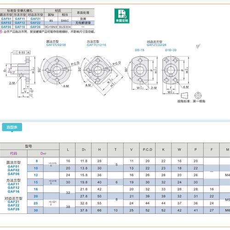Select GAF26 in the material table
The image size is (230, 230).
pos(35,27)
